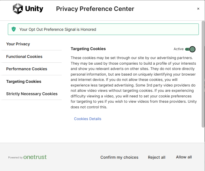Open the Cookies Details link
Viewport: 205px width, 171px height.
[87, 119]
